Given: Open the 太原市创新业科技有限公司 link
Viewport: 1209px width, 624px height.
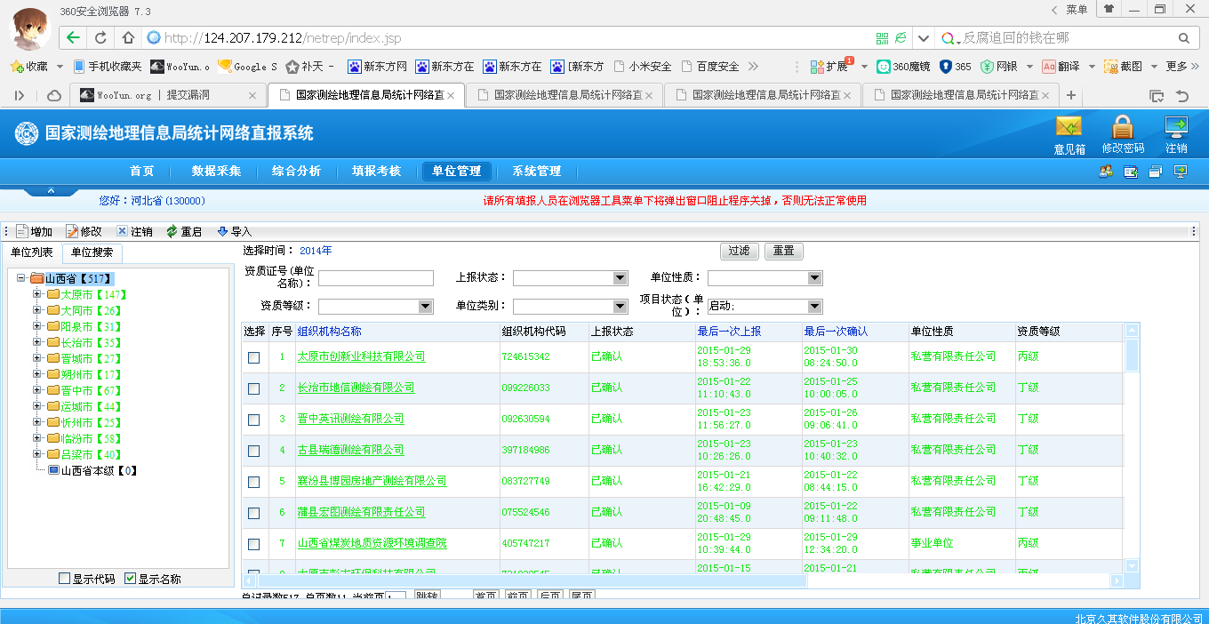Looking at the screenshot, I should (361, 356).
